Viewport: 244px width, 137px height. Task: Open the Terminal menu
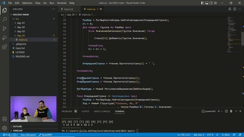61,3
